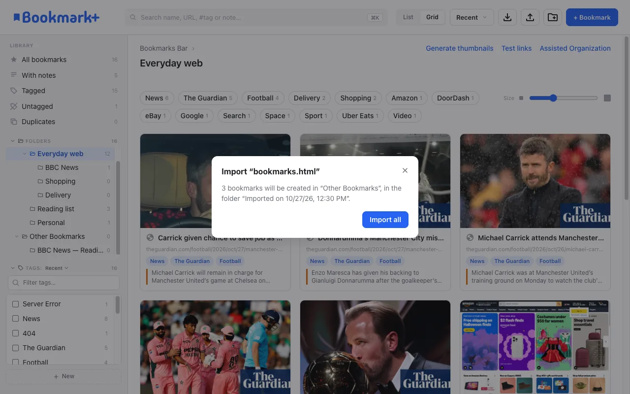Collapse the Folders section
Image resolution: width=630 pixels, height=394 pixels.
pos(13,141)
